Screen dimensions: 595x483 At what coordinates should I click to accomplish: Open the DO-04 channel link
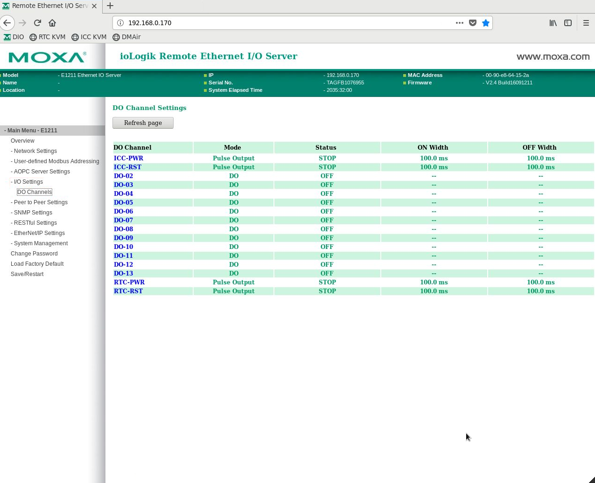tap(123, 193)
